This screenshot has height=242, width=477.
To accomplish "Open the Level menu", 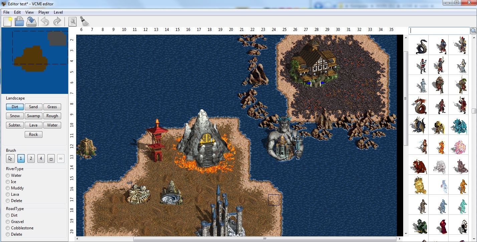I will click(58, 12).
